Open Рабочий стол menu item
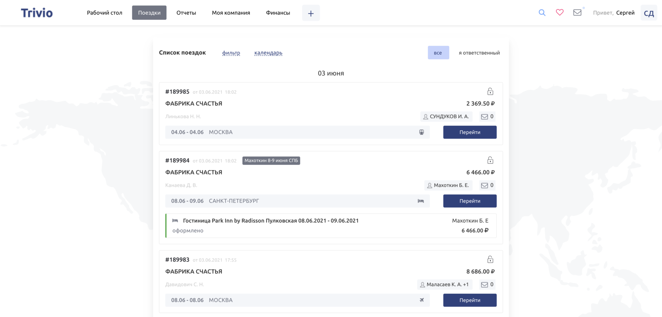Viewport: 662px width, 317px height. pyautogui.click(x=104, y=13)
